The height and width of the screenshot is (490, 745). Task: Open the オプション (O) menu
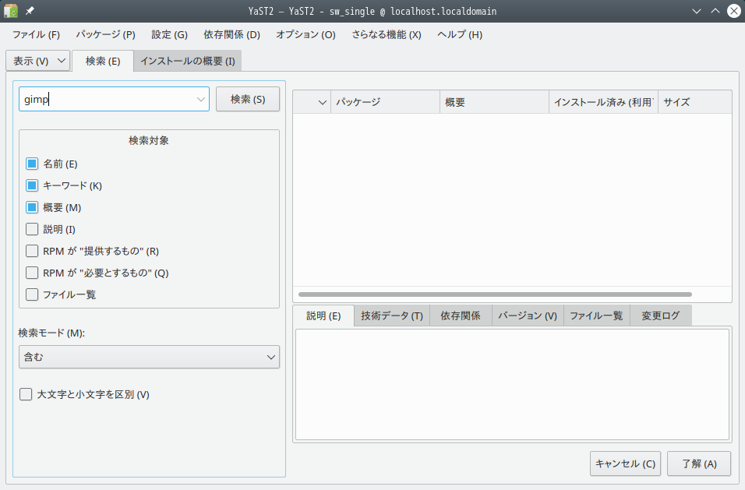[306, 34]
